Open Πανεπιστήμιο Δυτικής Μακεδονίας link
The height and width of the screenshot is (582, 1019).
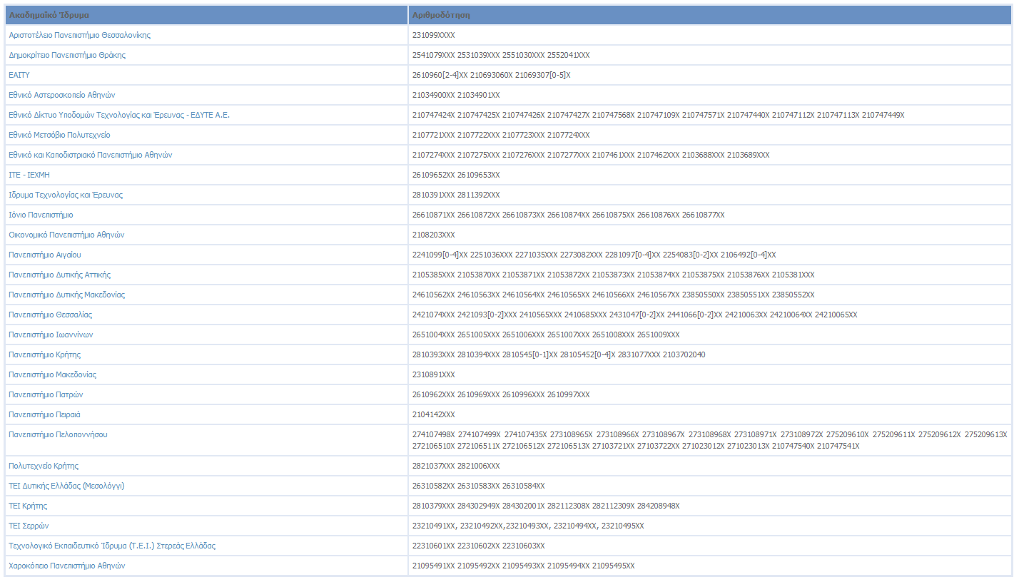point(67,295)
